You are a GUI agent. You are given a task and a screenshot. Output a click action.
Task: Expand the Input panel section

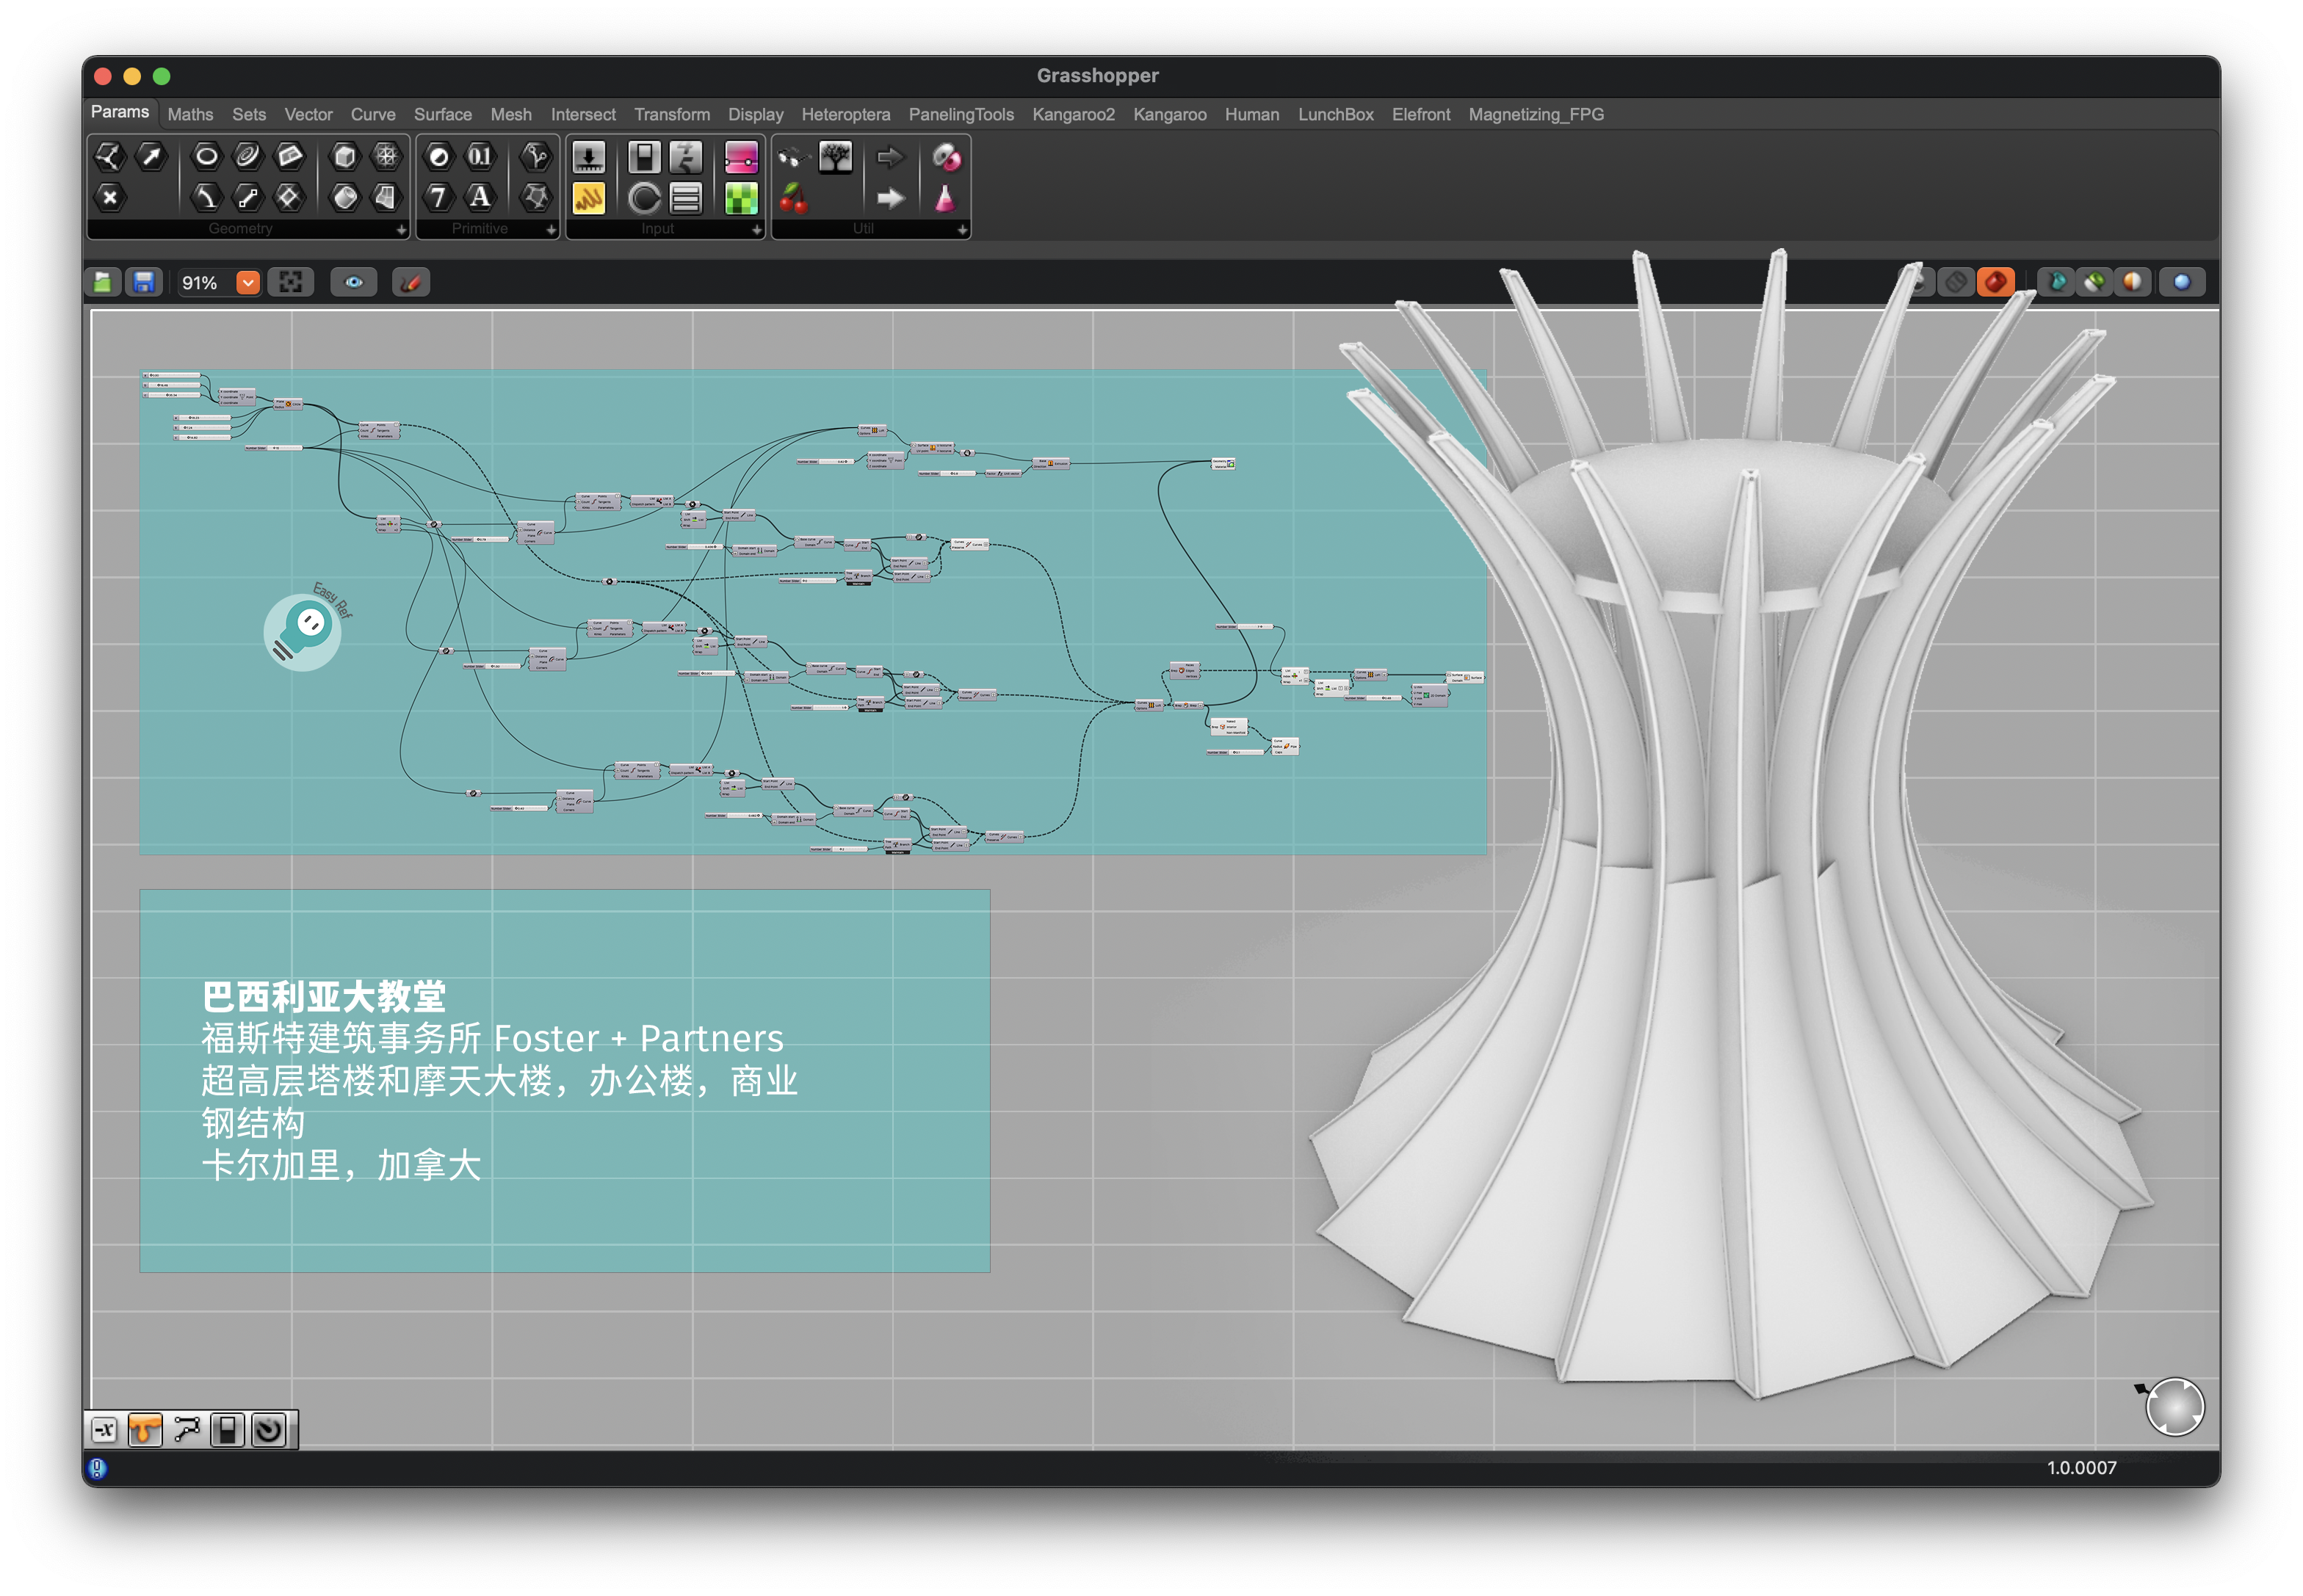[756, 230]
